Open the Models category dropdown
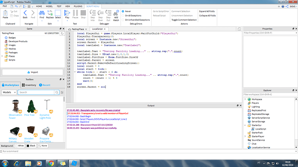This screenshot has width=298, height=167. coord(9,93)
